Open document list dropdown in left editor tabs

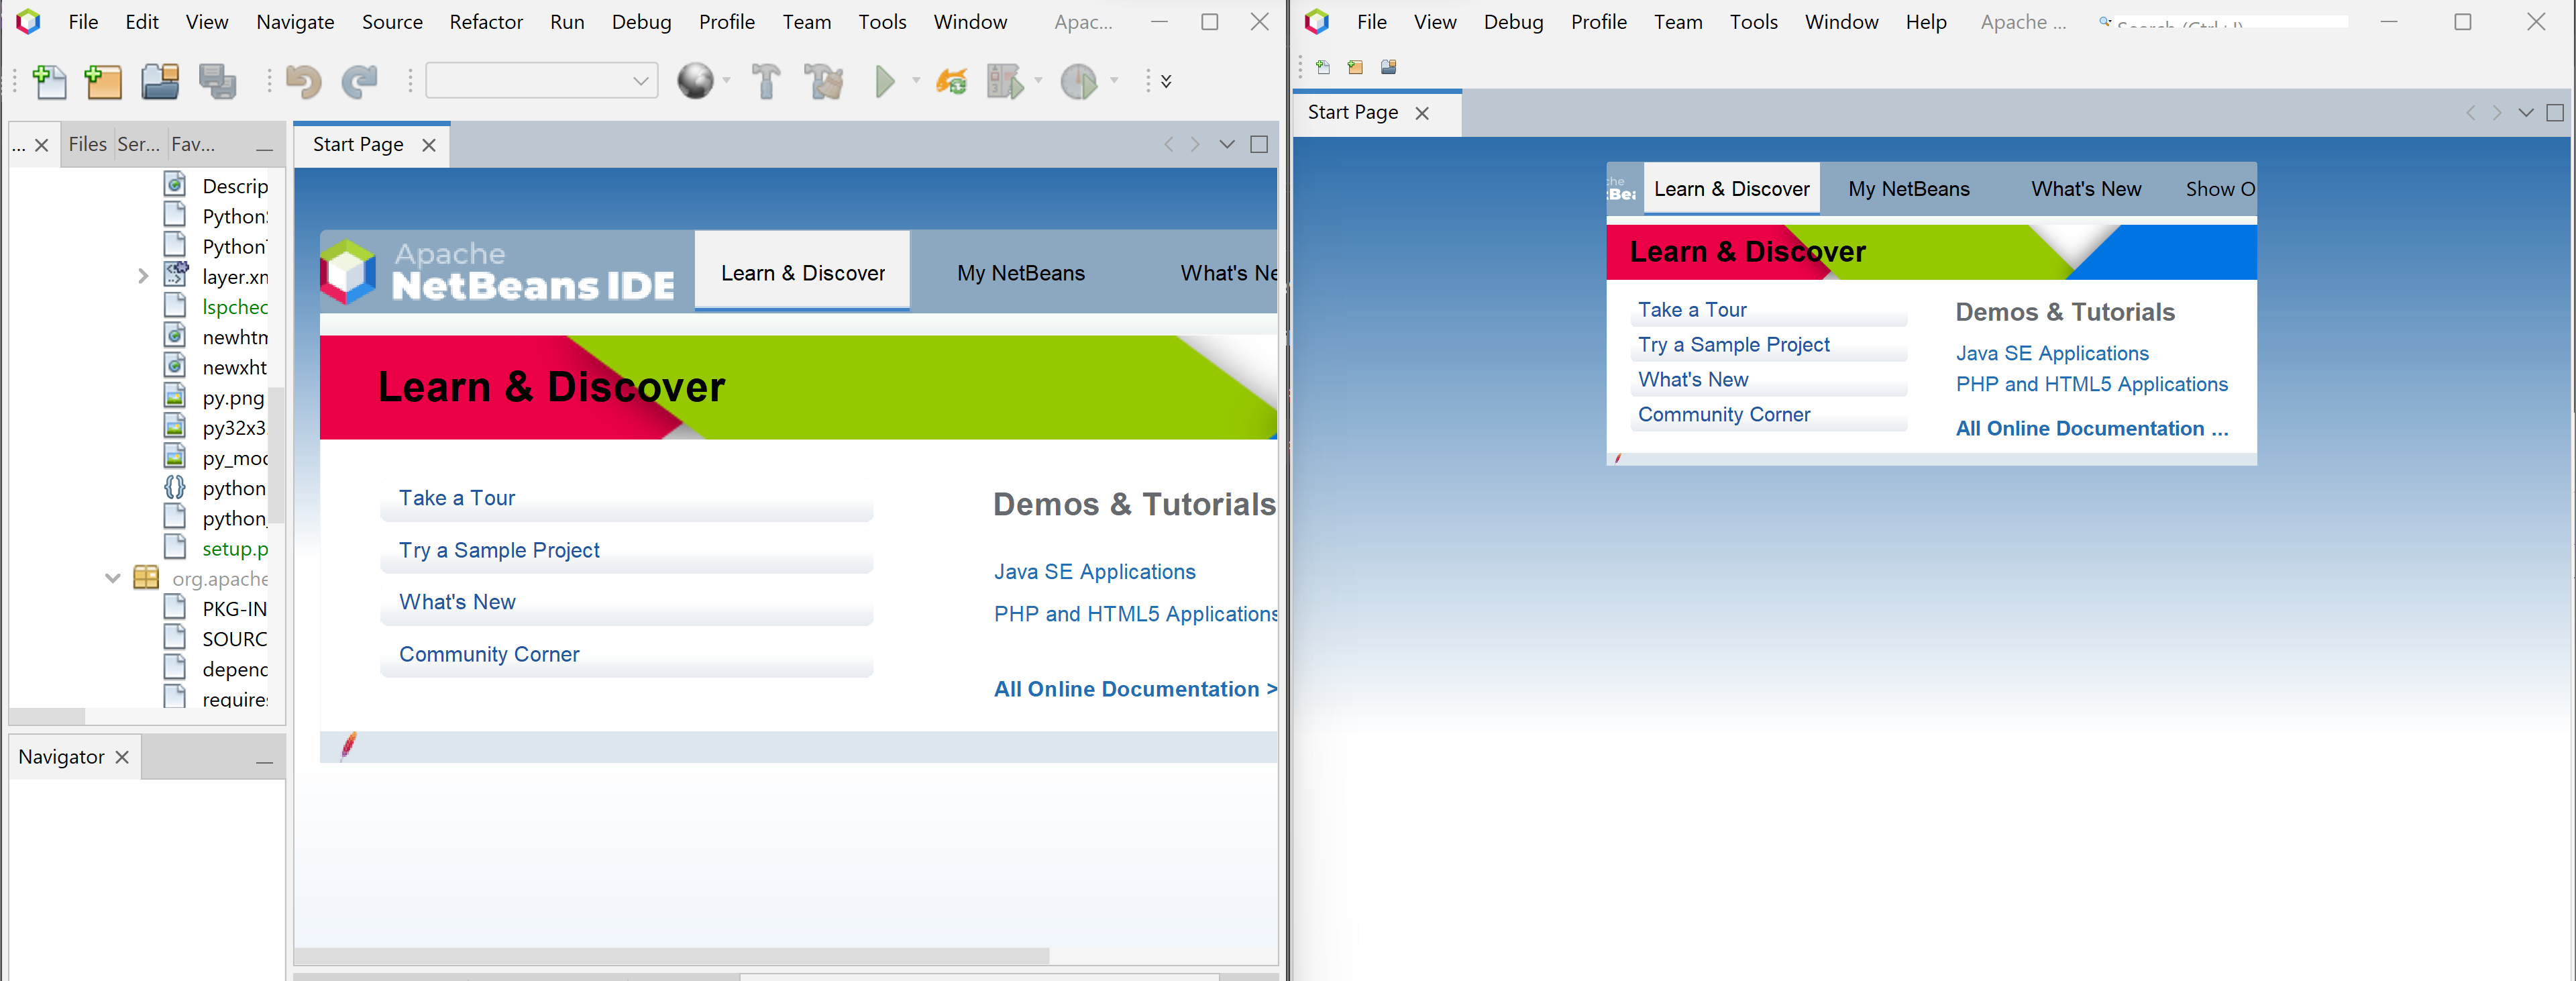1227,144
